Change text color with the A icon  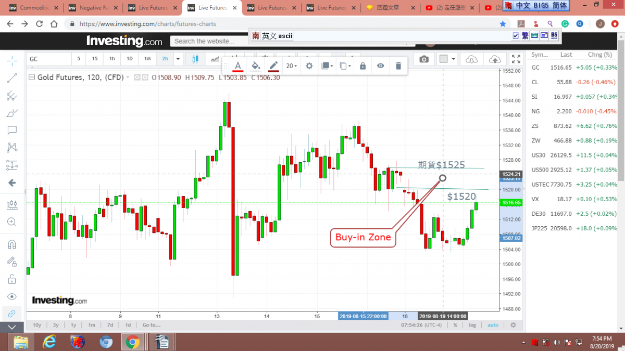(238, 66)
